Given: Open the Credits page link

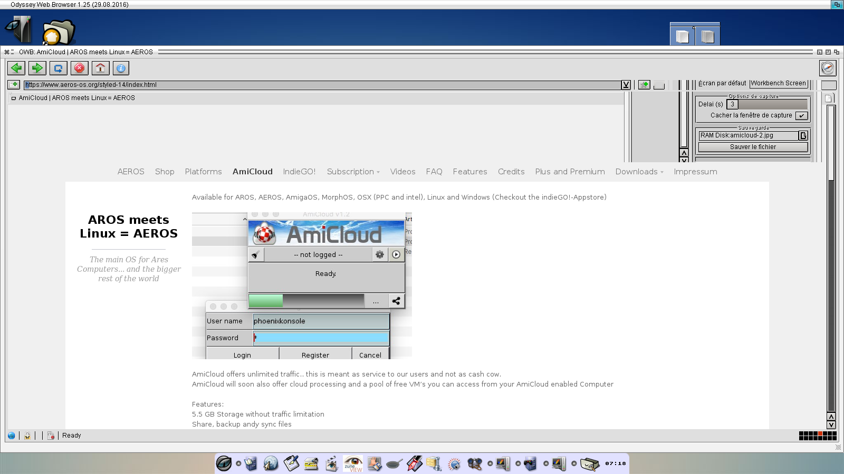Looking at the screenshot, I should click(x=511, y=172).
